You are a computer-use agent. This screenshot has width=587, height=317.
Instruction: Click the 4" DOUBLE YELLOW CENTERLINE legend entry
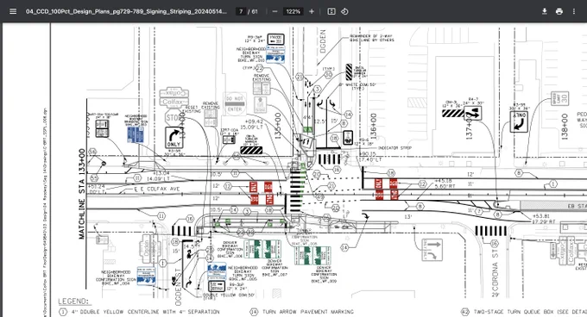139,312
